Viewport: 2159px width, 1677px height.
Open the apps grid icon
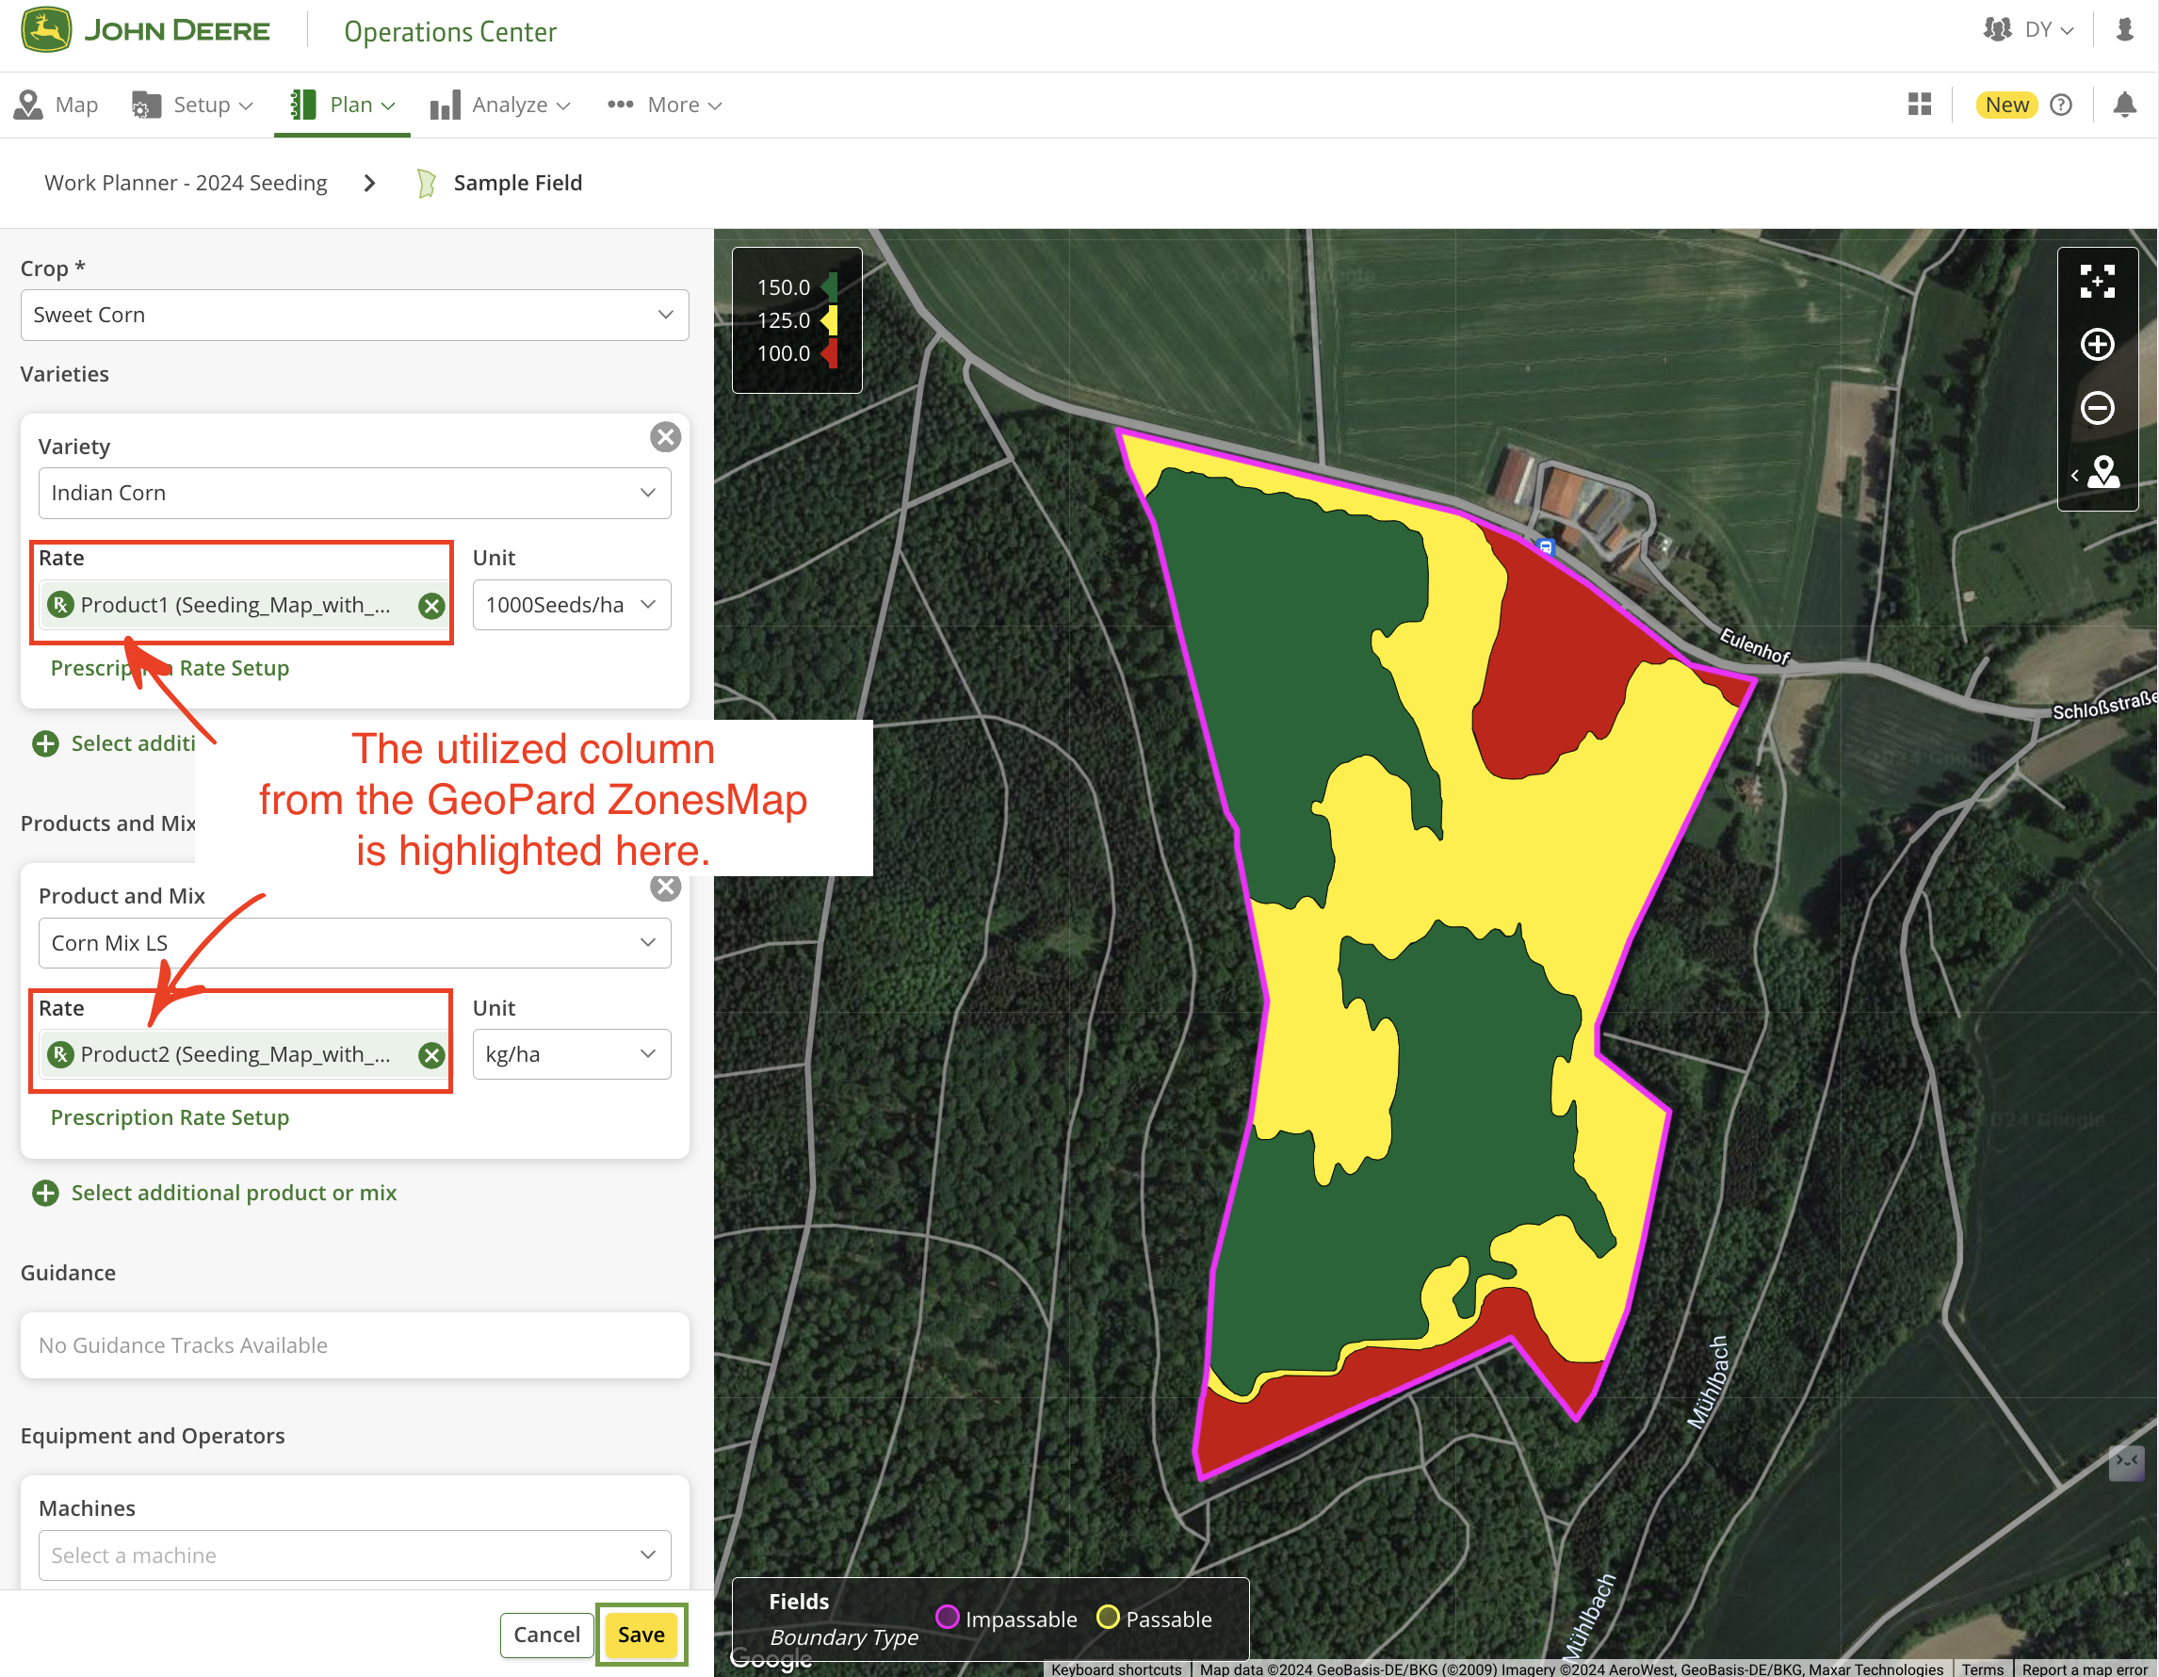pyautogui.click(x=1919, y=105)
